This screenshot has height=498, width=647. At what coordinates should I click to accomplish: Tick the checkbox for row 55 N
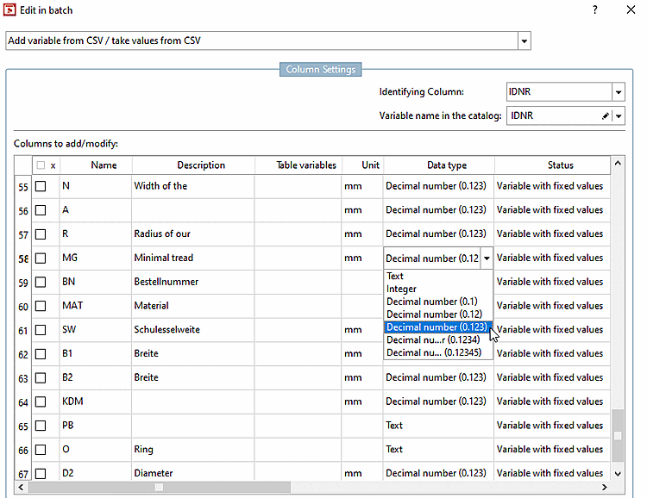click(41, 186)
